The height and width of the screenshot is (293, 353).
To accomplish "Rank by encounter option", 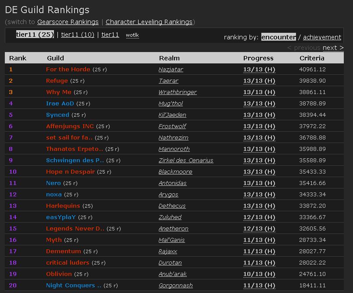I will (278, 37).
